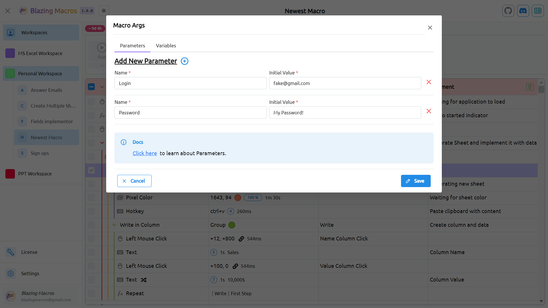Click the Repeat function icon
The image size is (548, 308).
(120, 293)
